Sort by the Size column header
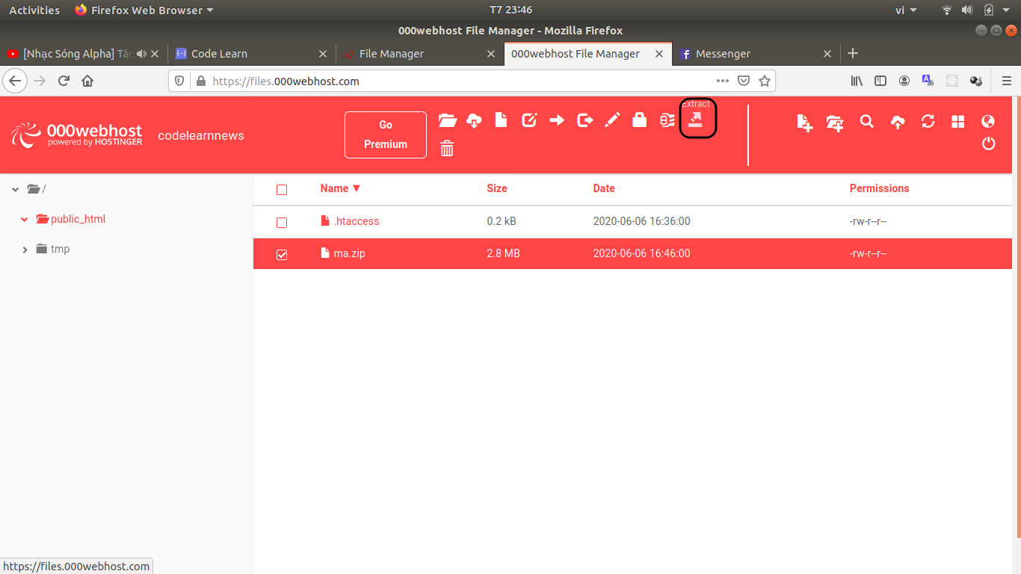The height and width of the screenshot is (574, 1021). click(x=497, y=188)
